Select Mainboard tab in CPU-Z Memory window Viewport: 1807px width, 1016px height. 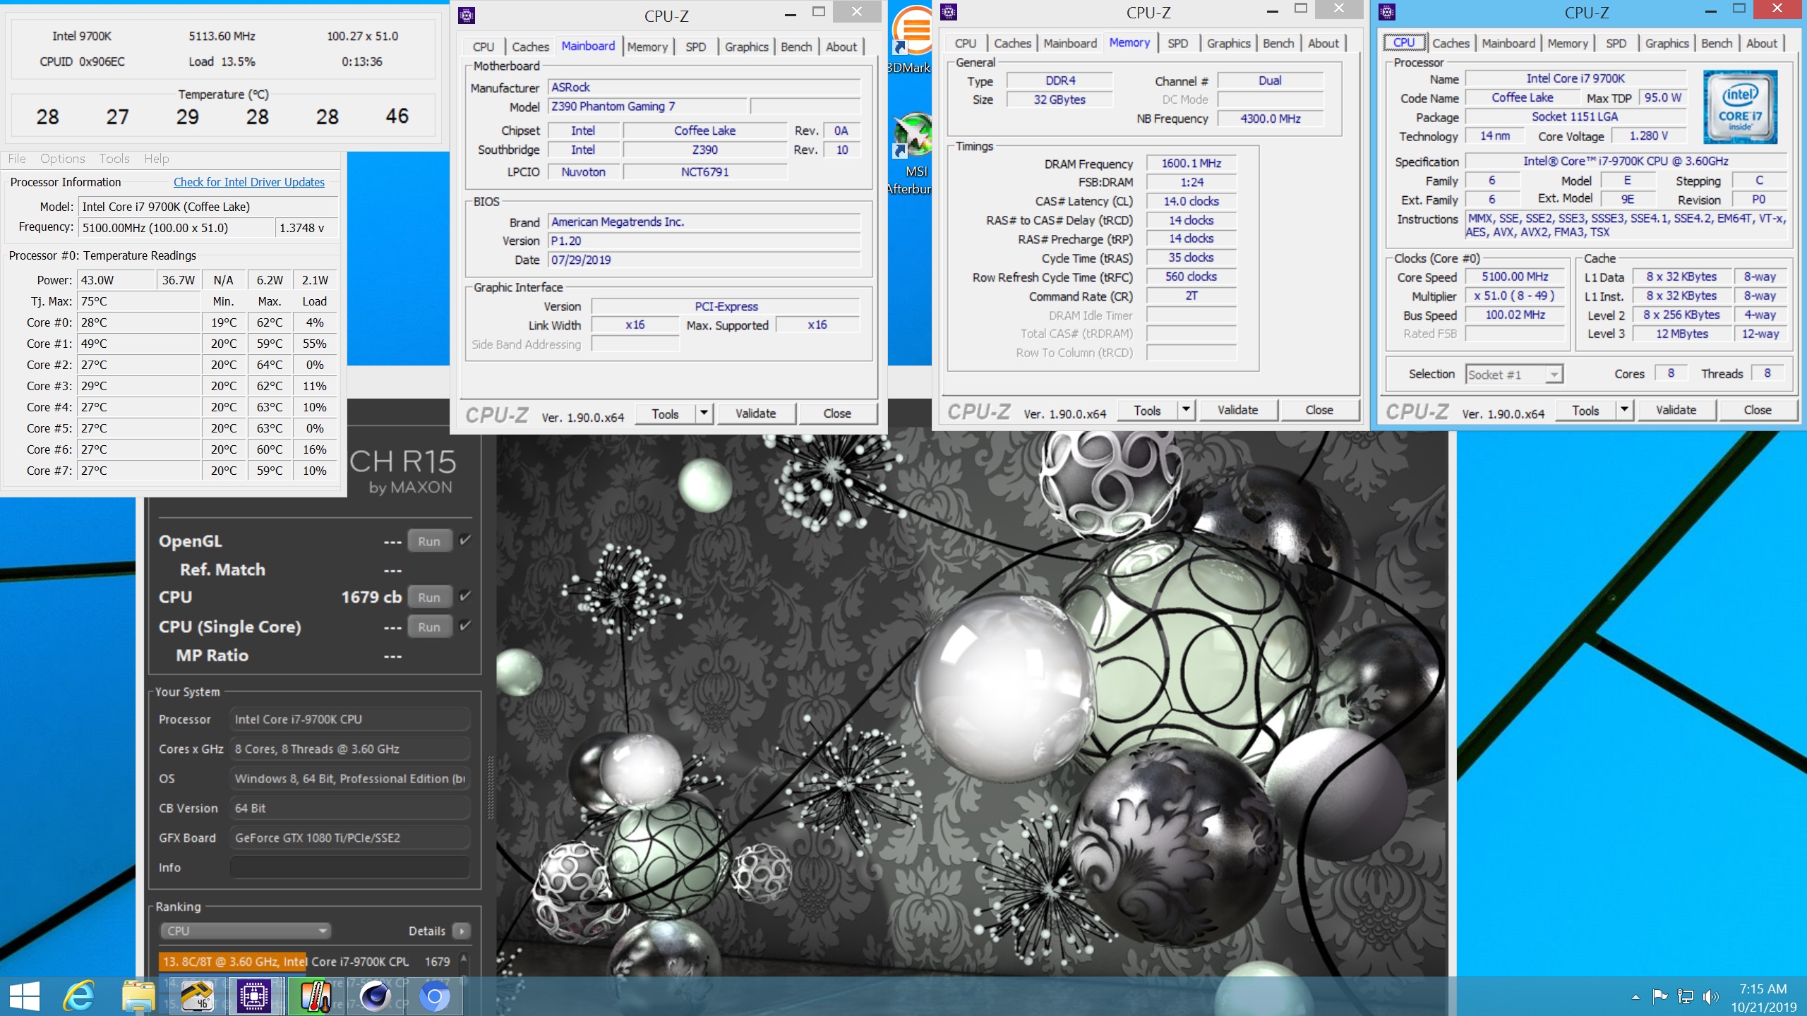(1070, 43)
